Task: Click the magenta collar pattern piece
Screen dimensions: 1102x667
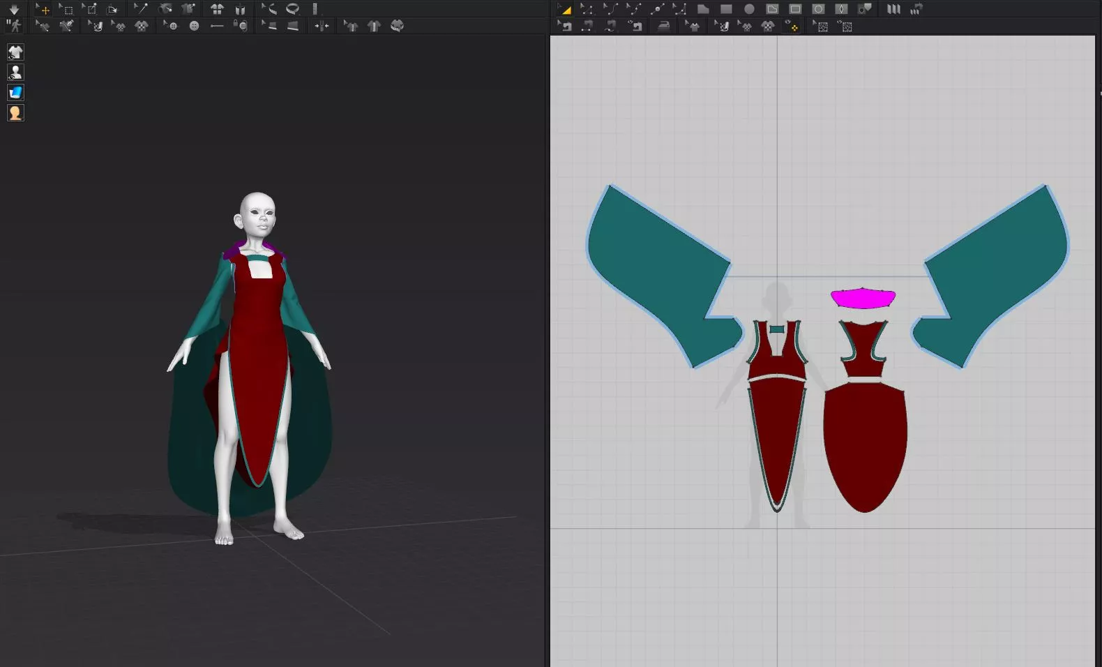Action: point(863,299)
